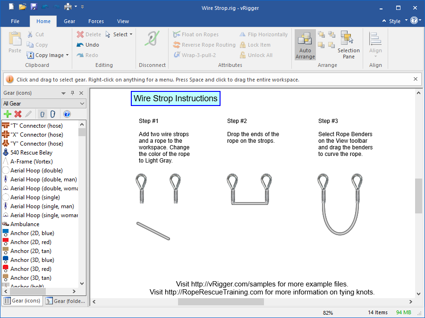425x318 pixels.
Task: Select 540 Rescue Belay in gear list
Action: point(31,153)
